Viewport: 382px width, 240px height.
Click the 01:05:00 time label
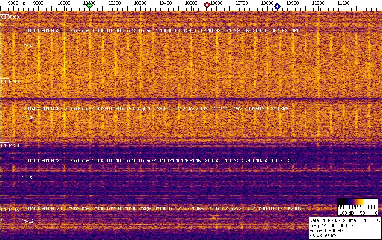10,17
